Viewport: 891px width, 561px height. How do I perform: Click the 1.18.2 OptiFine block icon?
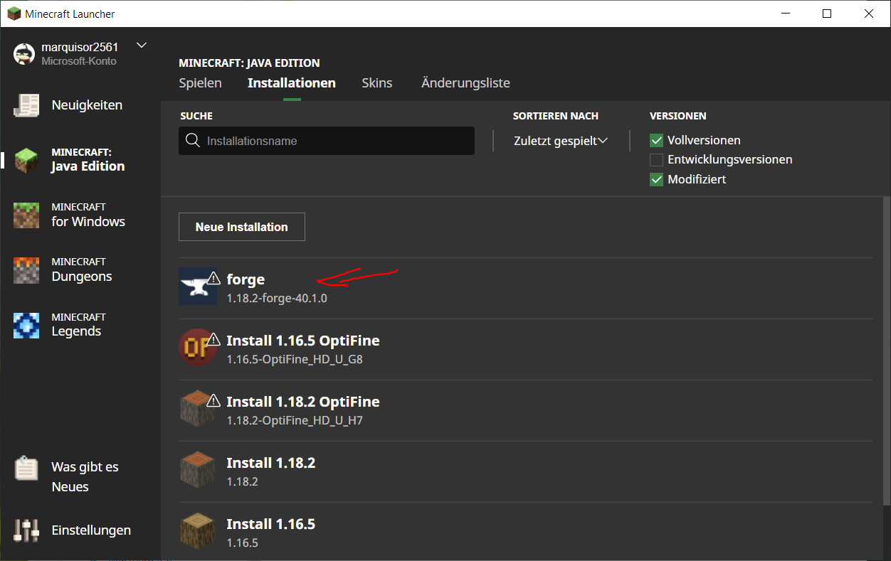tap(198, 409)
